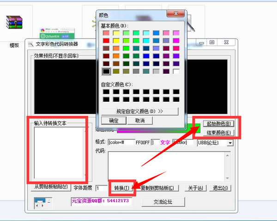Click the 元宝资源QQ群: 54412173 text

pyautogui.click(x=100, y=201)
